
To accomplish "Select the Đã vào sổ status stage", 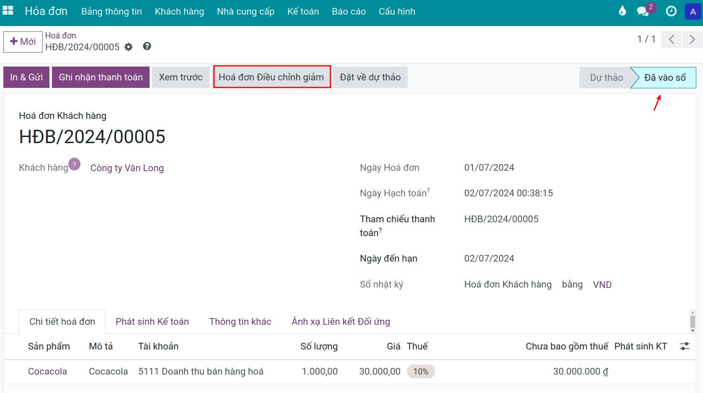I will 665,77.
